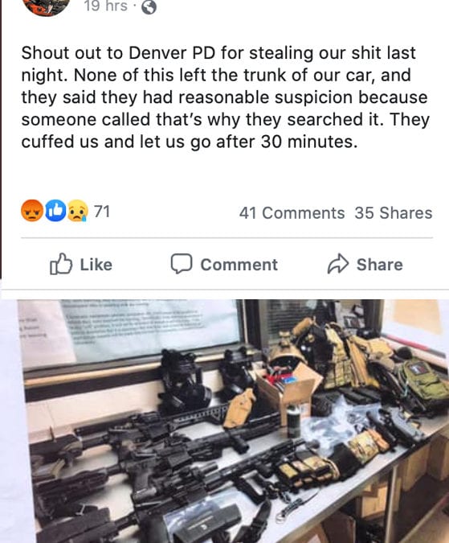449x543 pixels.
Task: Click the Share button label
Action: [380, 265]
